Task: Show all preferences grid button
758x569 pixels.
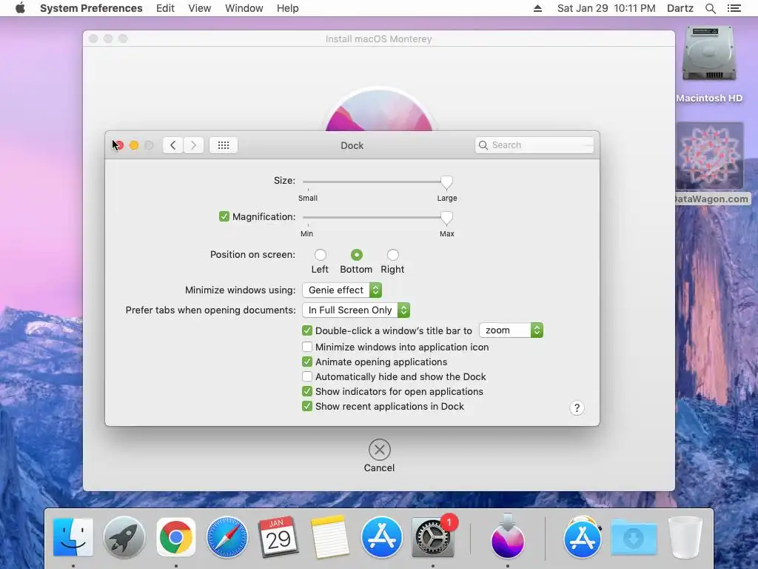Action: pos(224,145)
